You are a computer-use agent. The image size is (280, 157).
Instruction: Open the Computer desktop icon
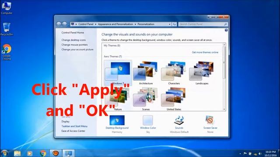click(x=7, y=7)
